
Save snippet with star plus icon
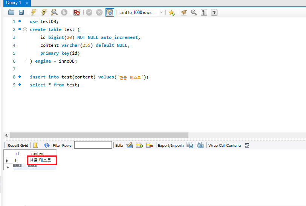tap(171, 12)
